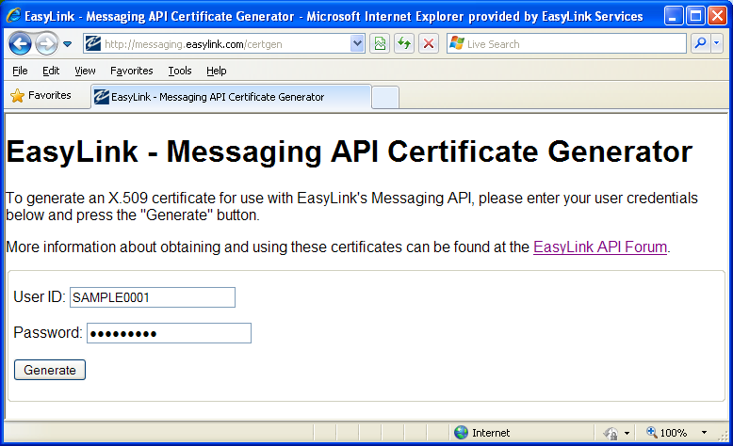Open the search provider dropdown arrow

coord(717,43)
